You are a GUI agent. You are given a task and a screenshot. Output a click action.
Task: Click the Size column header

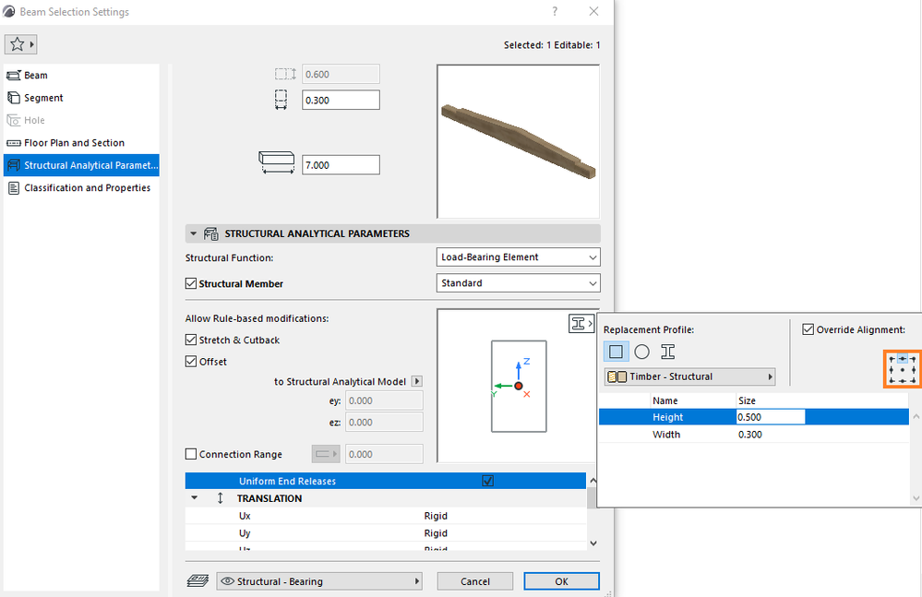coord(747,400)
